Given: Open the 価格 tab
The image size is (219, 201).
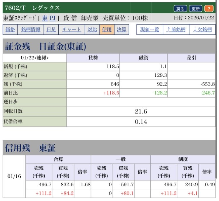Looking at the screenshot, I should point(10,29).
